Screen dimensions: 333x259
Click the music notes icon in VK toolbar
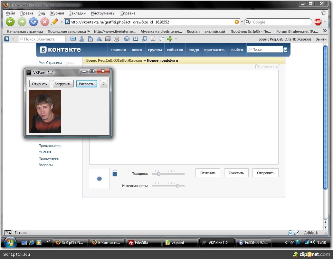pyautogui.click(x=144, y=39)
